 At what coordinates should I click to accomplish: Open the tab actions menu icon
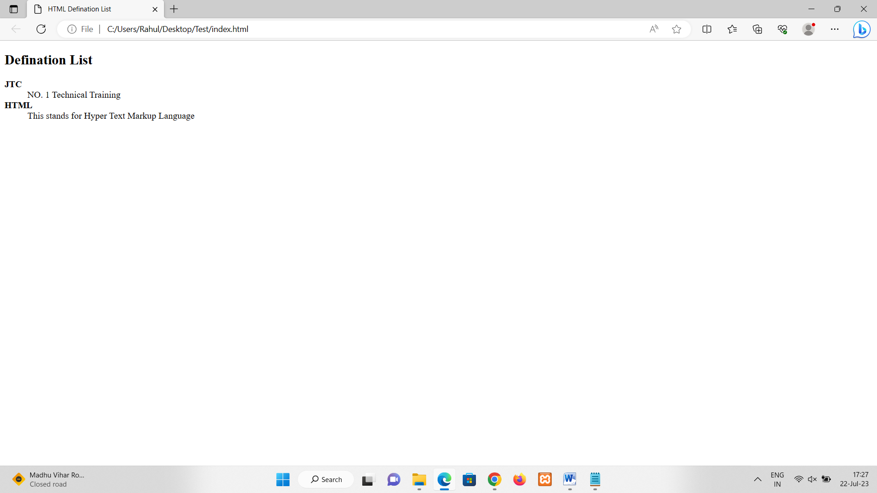(x=14, y=9)
